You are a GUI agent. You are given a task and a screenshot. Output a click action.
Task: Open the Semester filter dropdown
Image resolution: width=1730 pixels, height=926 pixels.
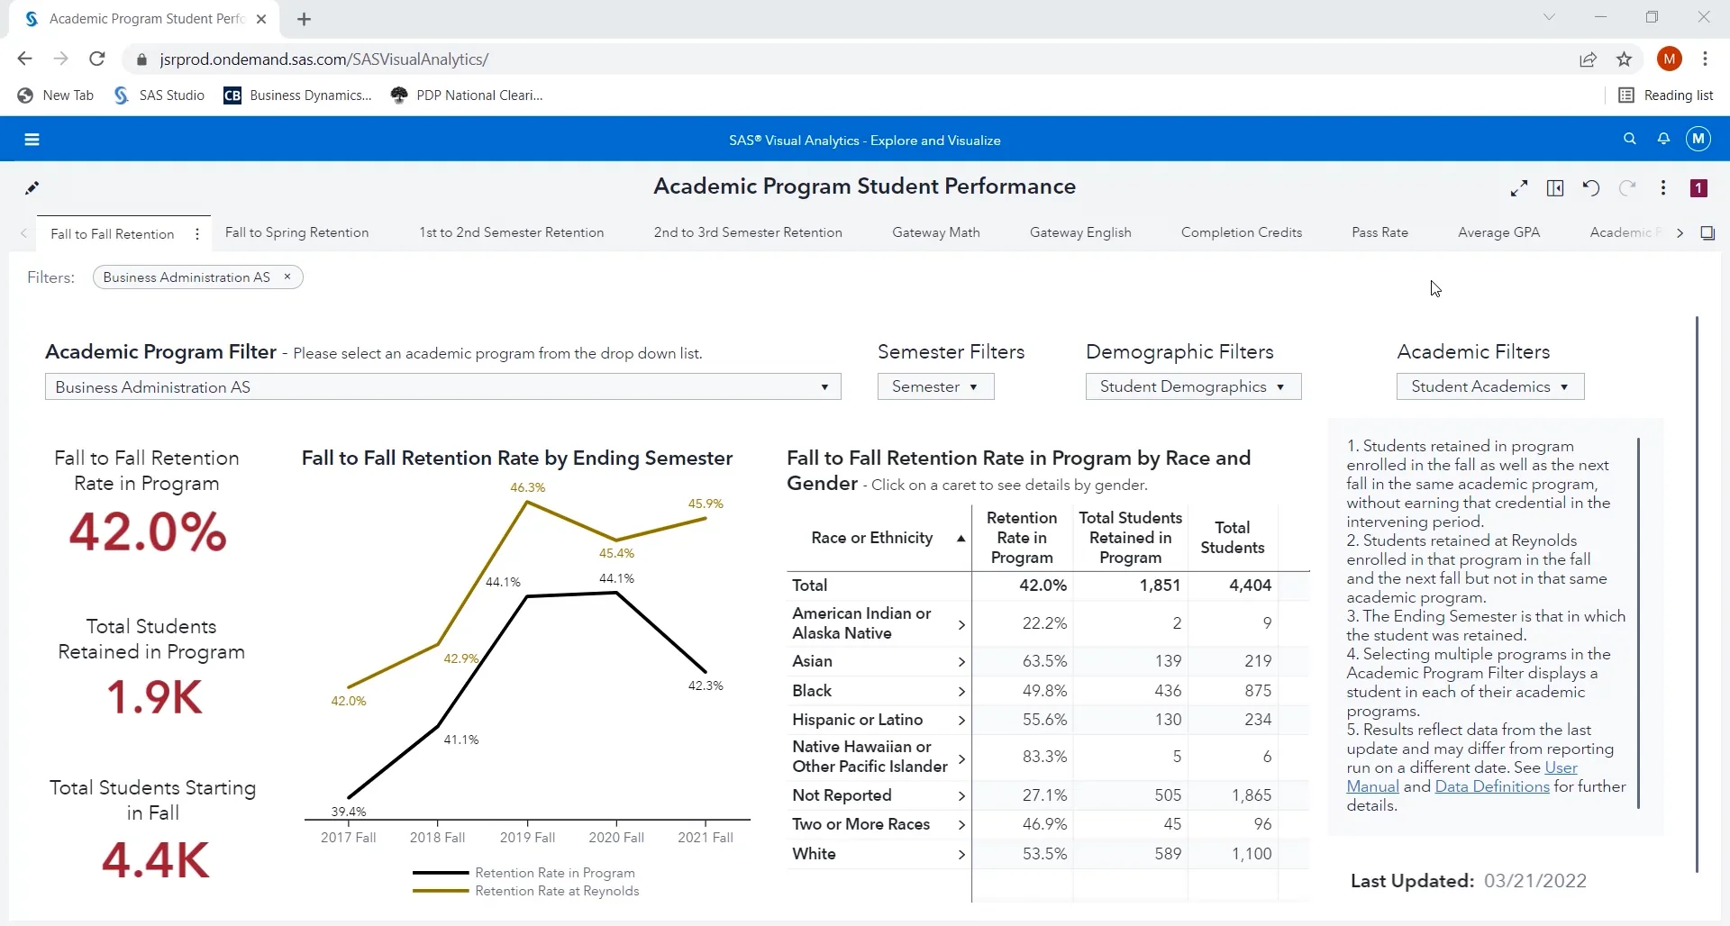click(935, 386)
